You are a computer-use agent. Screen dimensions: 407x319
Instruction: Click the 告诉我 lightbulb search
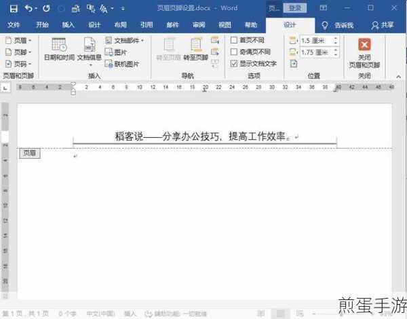pyautogui.click(x=337, y=25)
